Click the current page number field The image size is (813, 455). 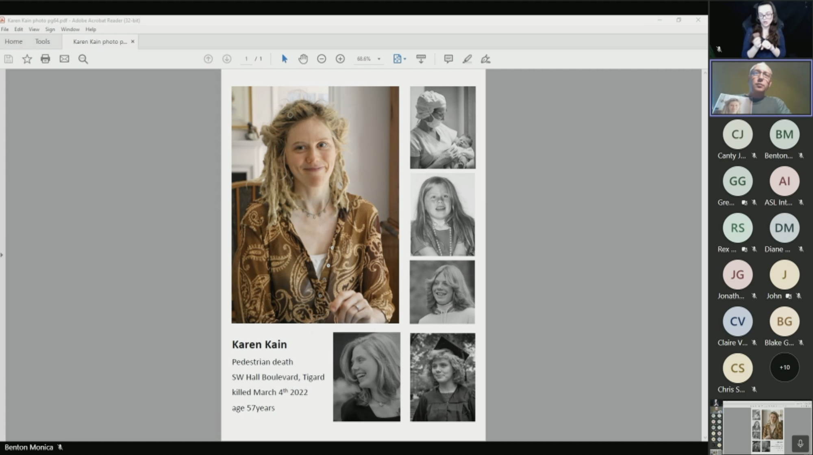(x=246, y=59)
